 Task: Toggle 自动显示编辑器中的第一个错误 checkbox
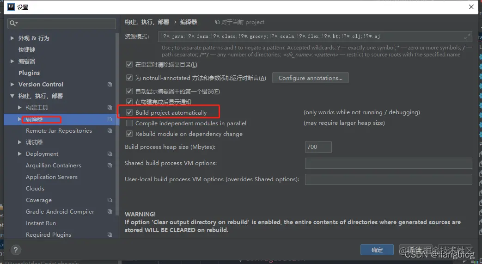[x=129, y=91]
